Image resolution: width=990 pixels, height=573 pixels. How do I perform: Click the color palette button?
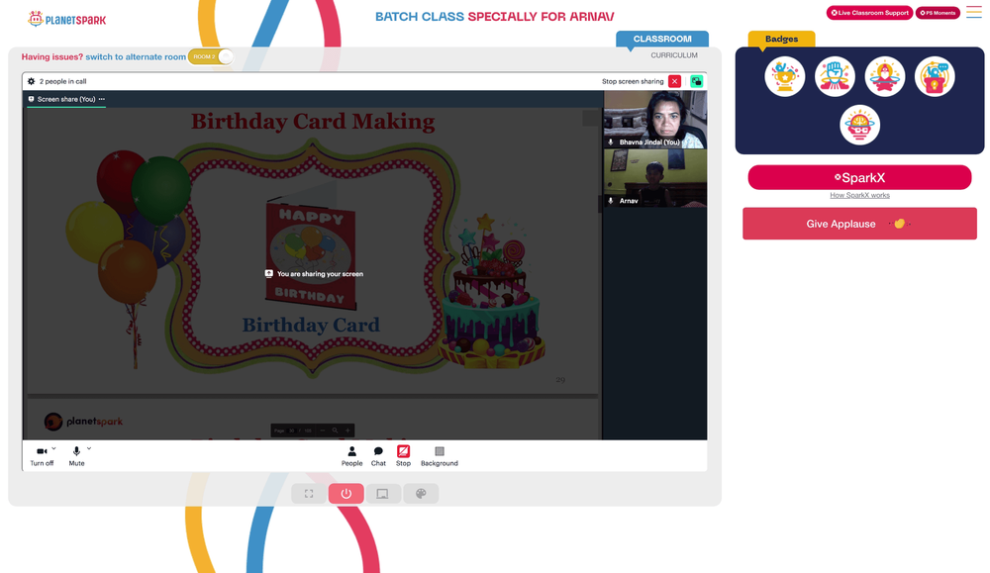[421, 494]
